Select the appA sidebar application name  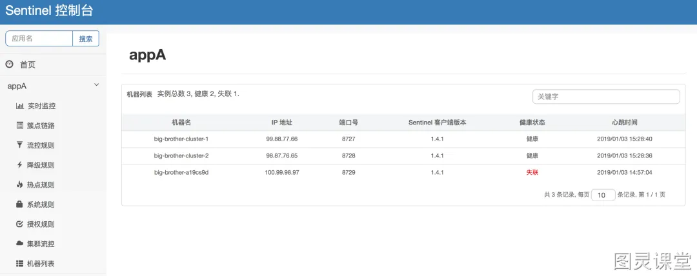[17, 86]
